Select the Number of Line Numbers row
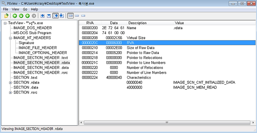The width and height of the screenshot is (257, 133). point(167,73)
